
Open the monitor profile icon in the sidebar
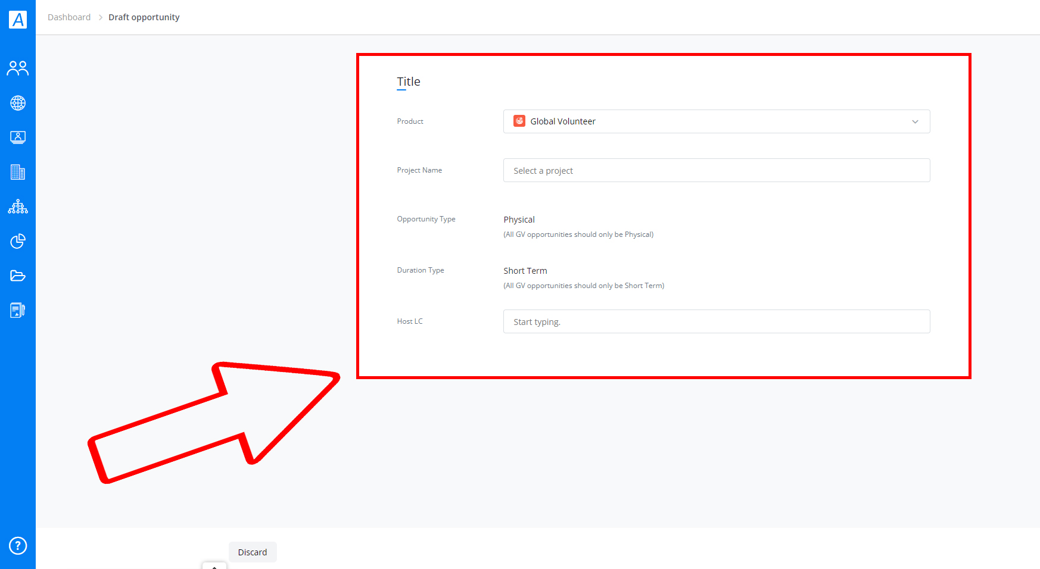[18, 137]
